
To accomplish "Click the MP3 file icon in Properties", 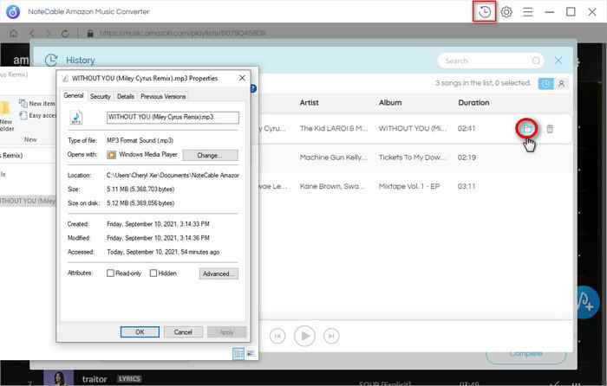I will (x=76, y=118).
